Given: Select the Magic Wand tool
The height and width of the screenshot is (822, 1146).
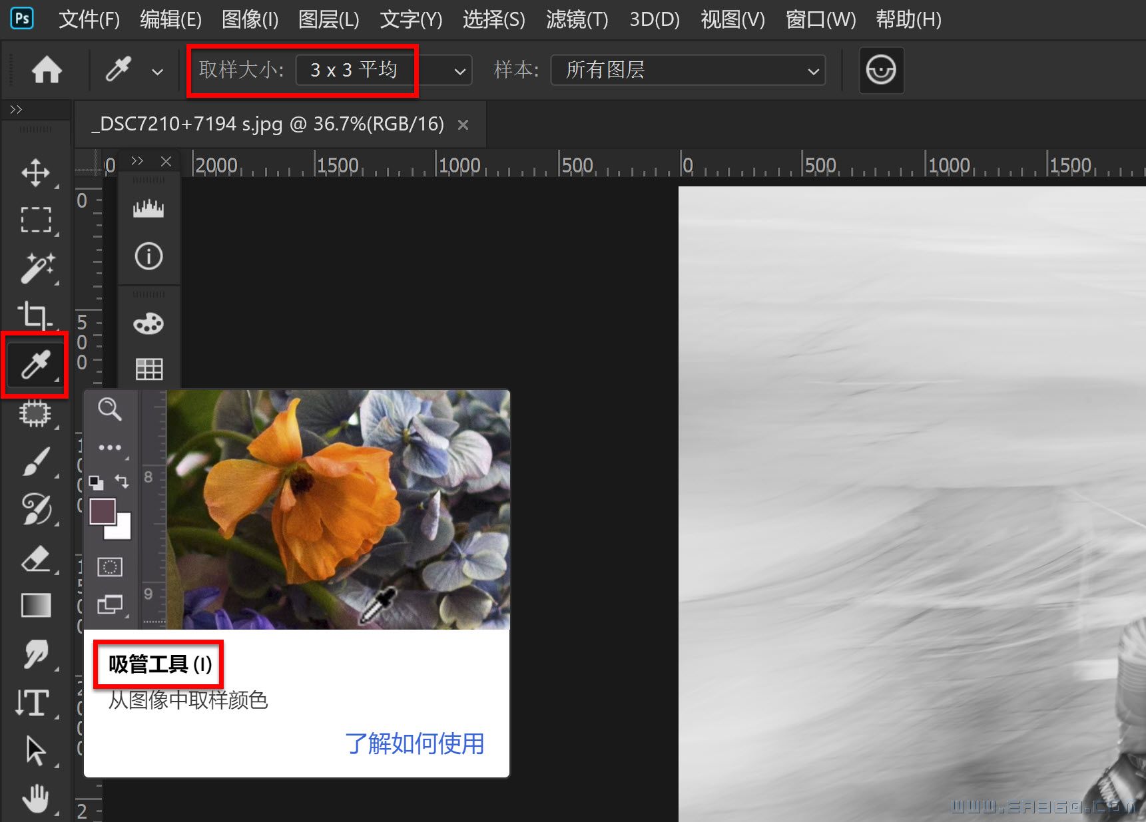Looking at the screenshot, I should [37, 268].
